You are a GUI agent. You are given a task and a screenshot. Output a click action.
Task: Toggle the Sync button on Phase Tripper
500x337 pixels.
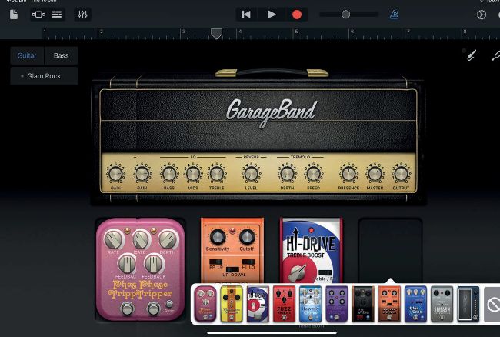(x=169, y=304)
